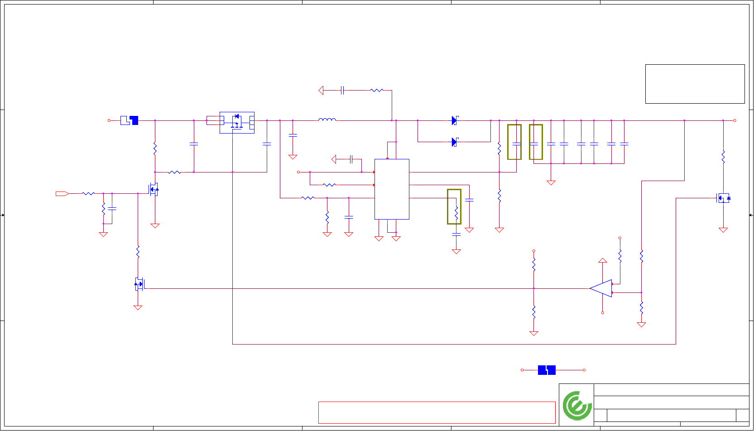This screenshot has width=754, height=431.
Task: Select the resistor above the far-right MOSFET
Action: 723,157
